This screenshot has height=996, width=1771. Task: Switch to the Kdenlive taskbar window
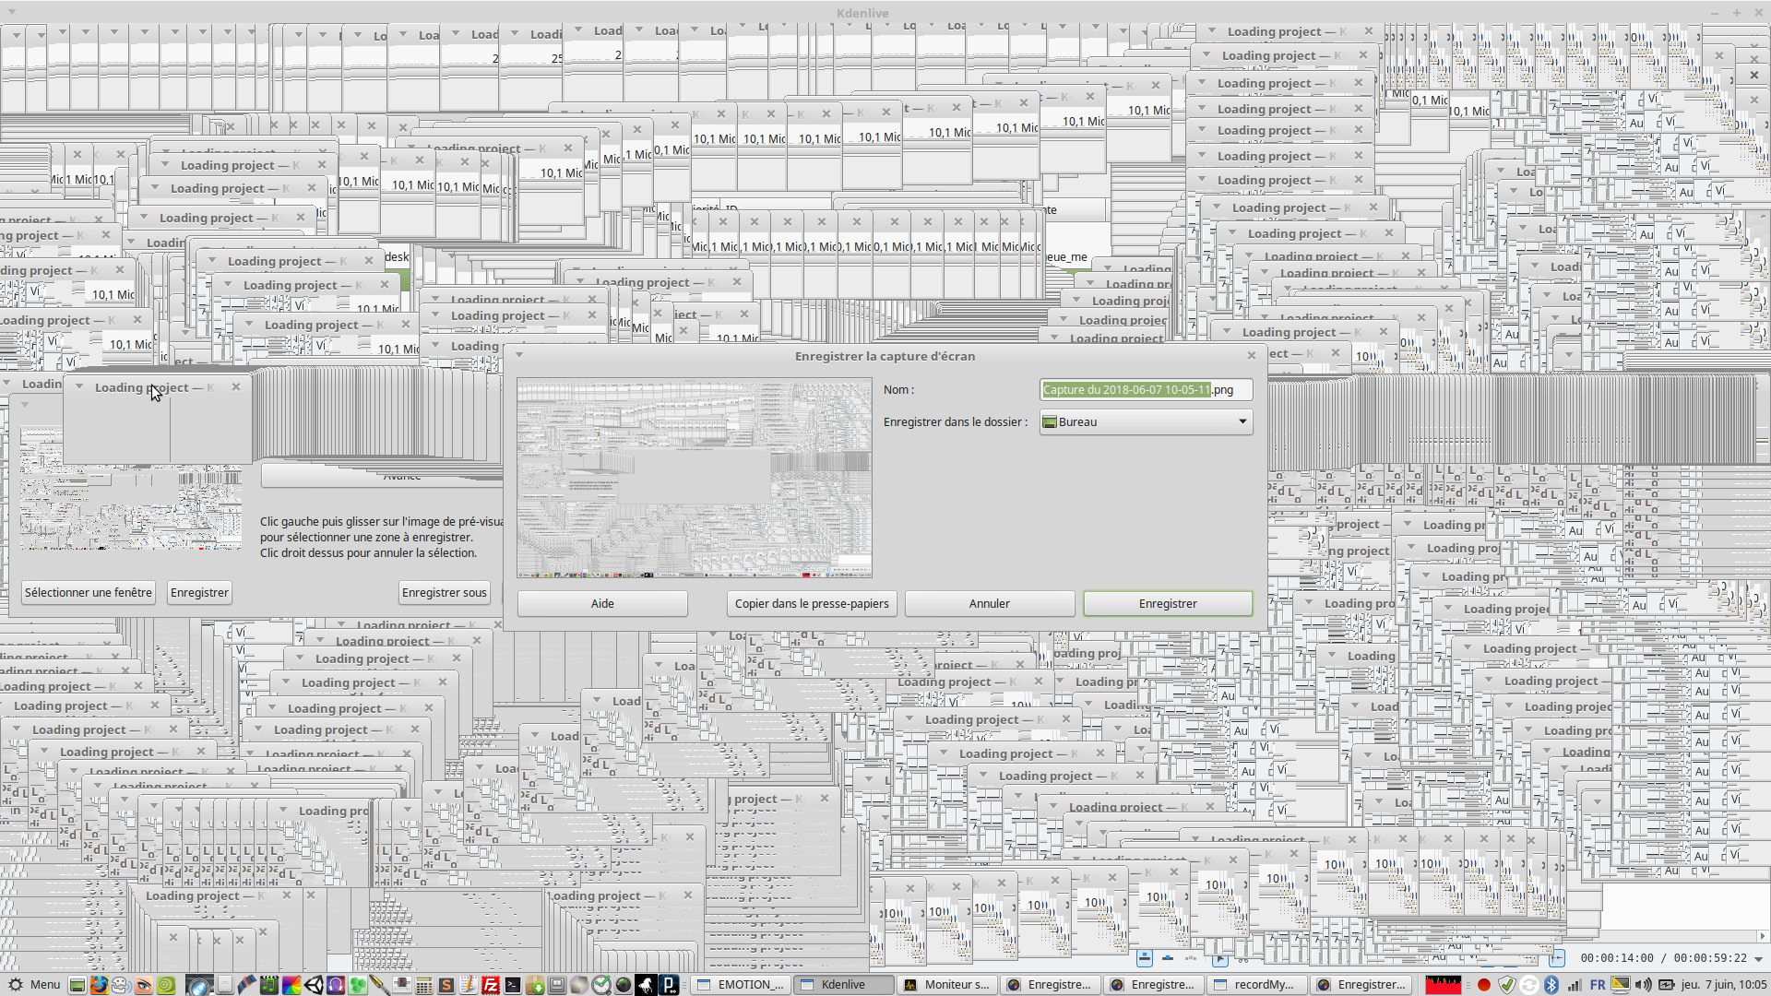coord(843,985)
